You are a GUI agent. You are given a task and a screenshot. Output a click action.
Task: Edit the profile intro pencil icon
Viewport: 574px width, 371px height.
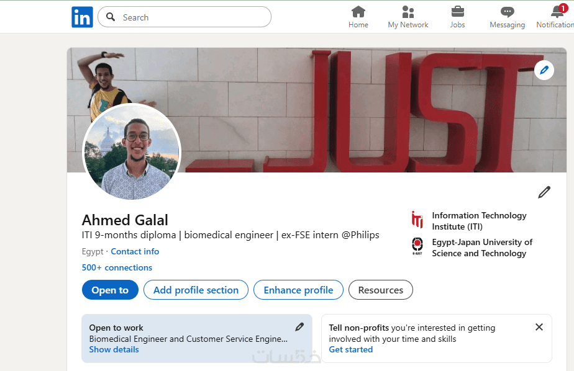point(544,192)
